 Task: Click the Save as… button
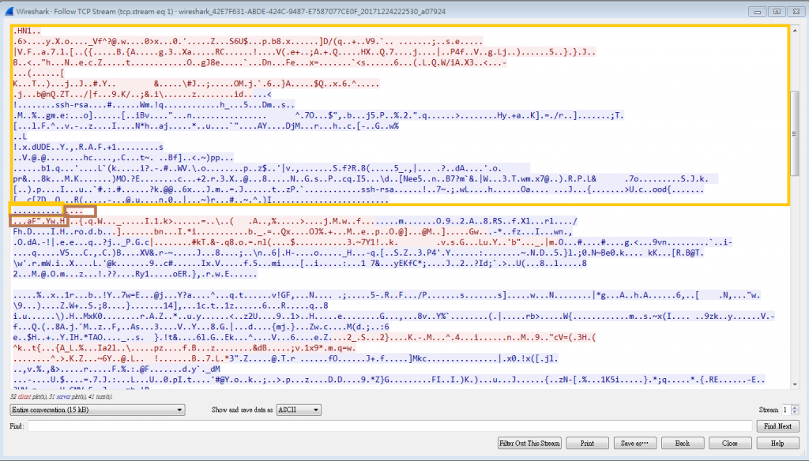634,444
